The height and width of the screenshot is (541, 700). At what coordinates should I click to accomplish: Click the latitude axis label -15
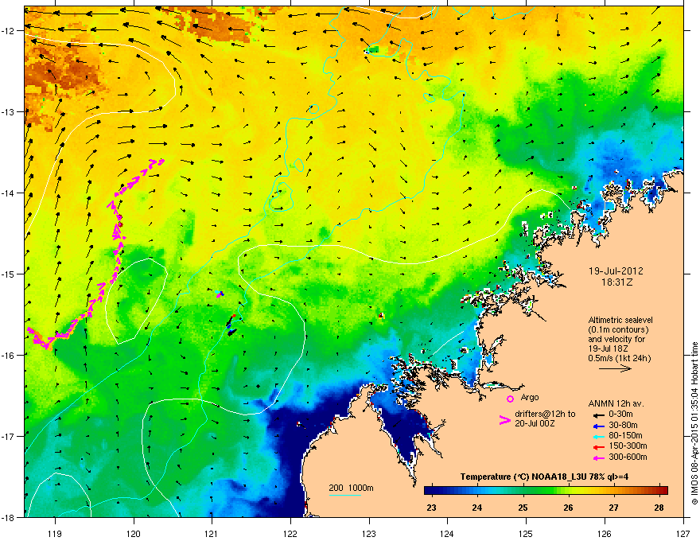(10, 274)
